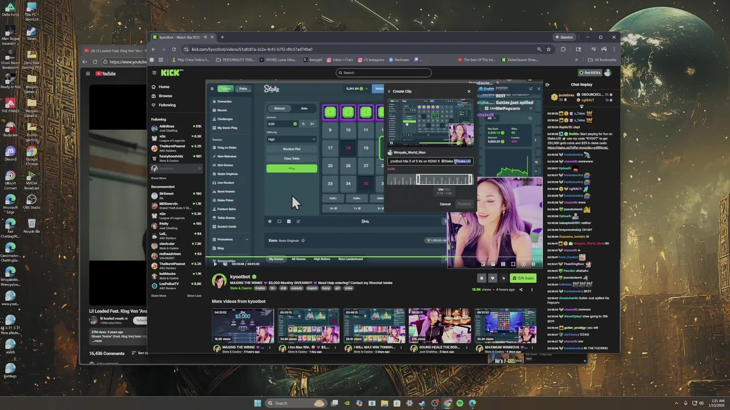The height and width of the screenshot is (410, 730).
Task: Open the Play Chess Online bookmark
Action: pyautogui.click(x=190, y=60)
